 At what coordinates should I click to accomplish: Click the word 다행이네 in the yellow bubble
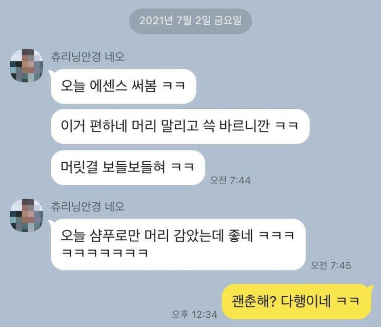click(x=306, y=301)
